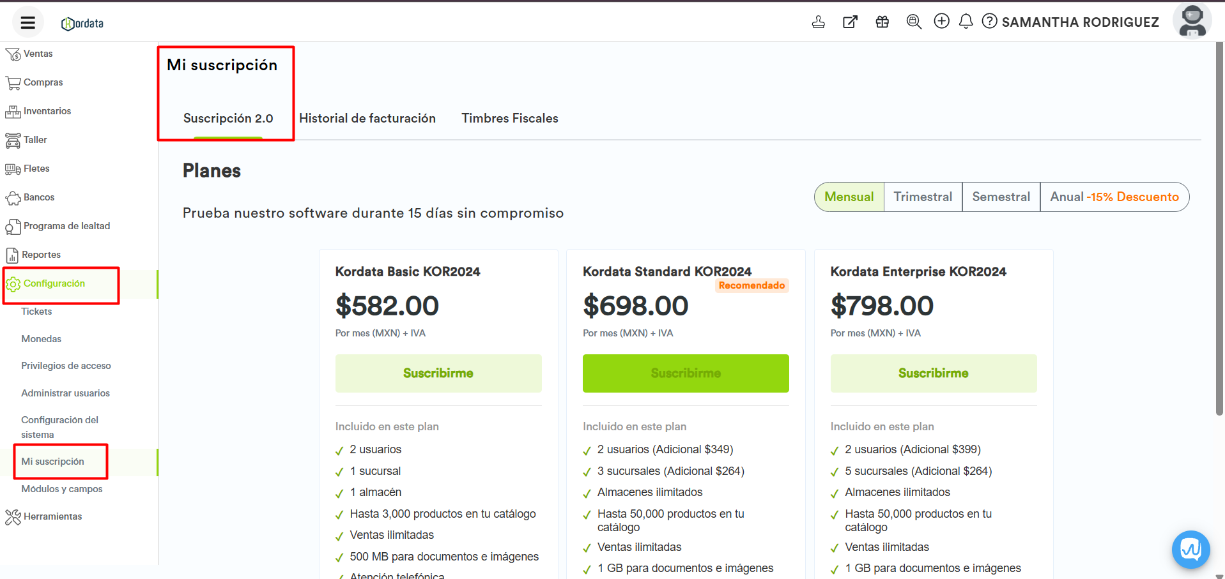Select Mi suscripción in the sidebar
Image resolution: width=1225 pixels, height=579 pixels.
[52, 462]
